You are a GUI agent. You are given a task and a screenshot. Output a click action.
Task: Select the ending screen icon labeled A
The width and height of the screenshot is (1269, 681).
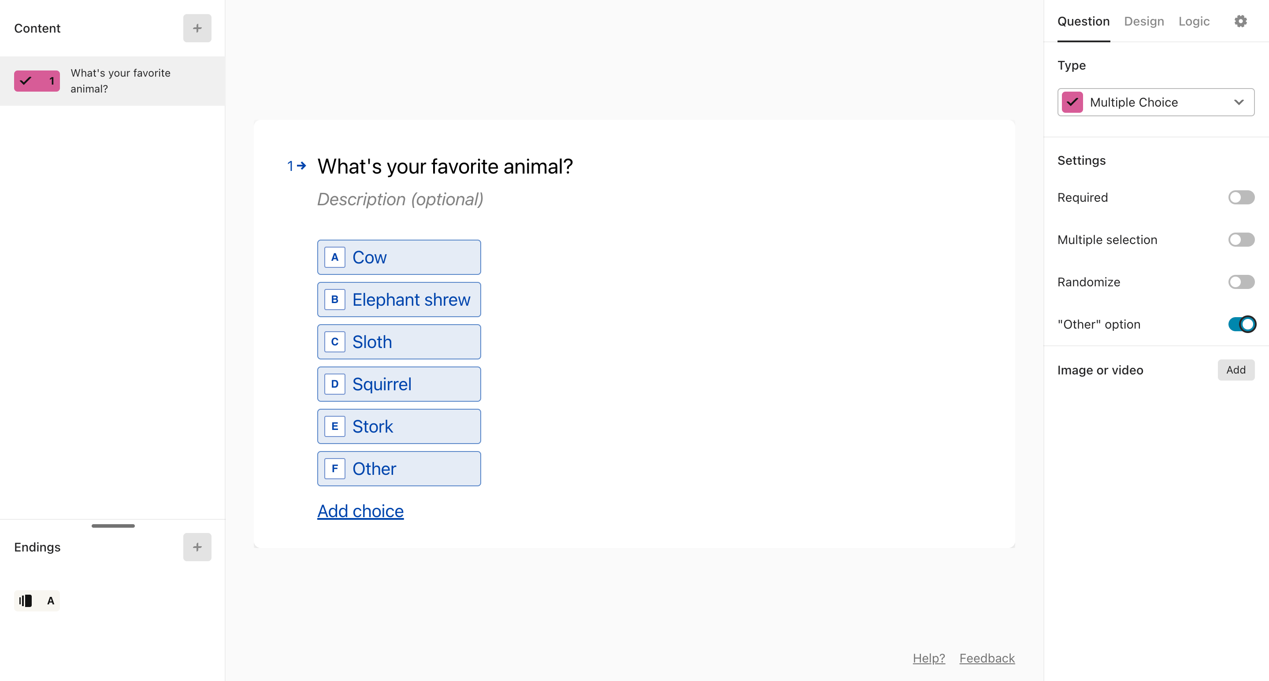tap(37, 600)
